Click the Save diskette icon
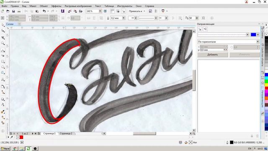 click(13, 11)
